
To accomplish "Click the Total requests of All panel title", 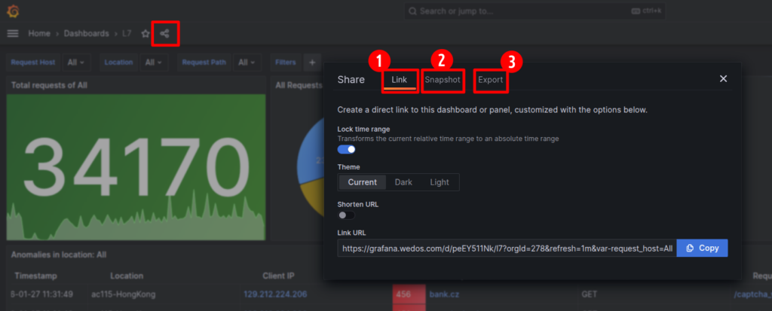I will pyautogui.click(x=49, y=85).
